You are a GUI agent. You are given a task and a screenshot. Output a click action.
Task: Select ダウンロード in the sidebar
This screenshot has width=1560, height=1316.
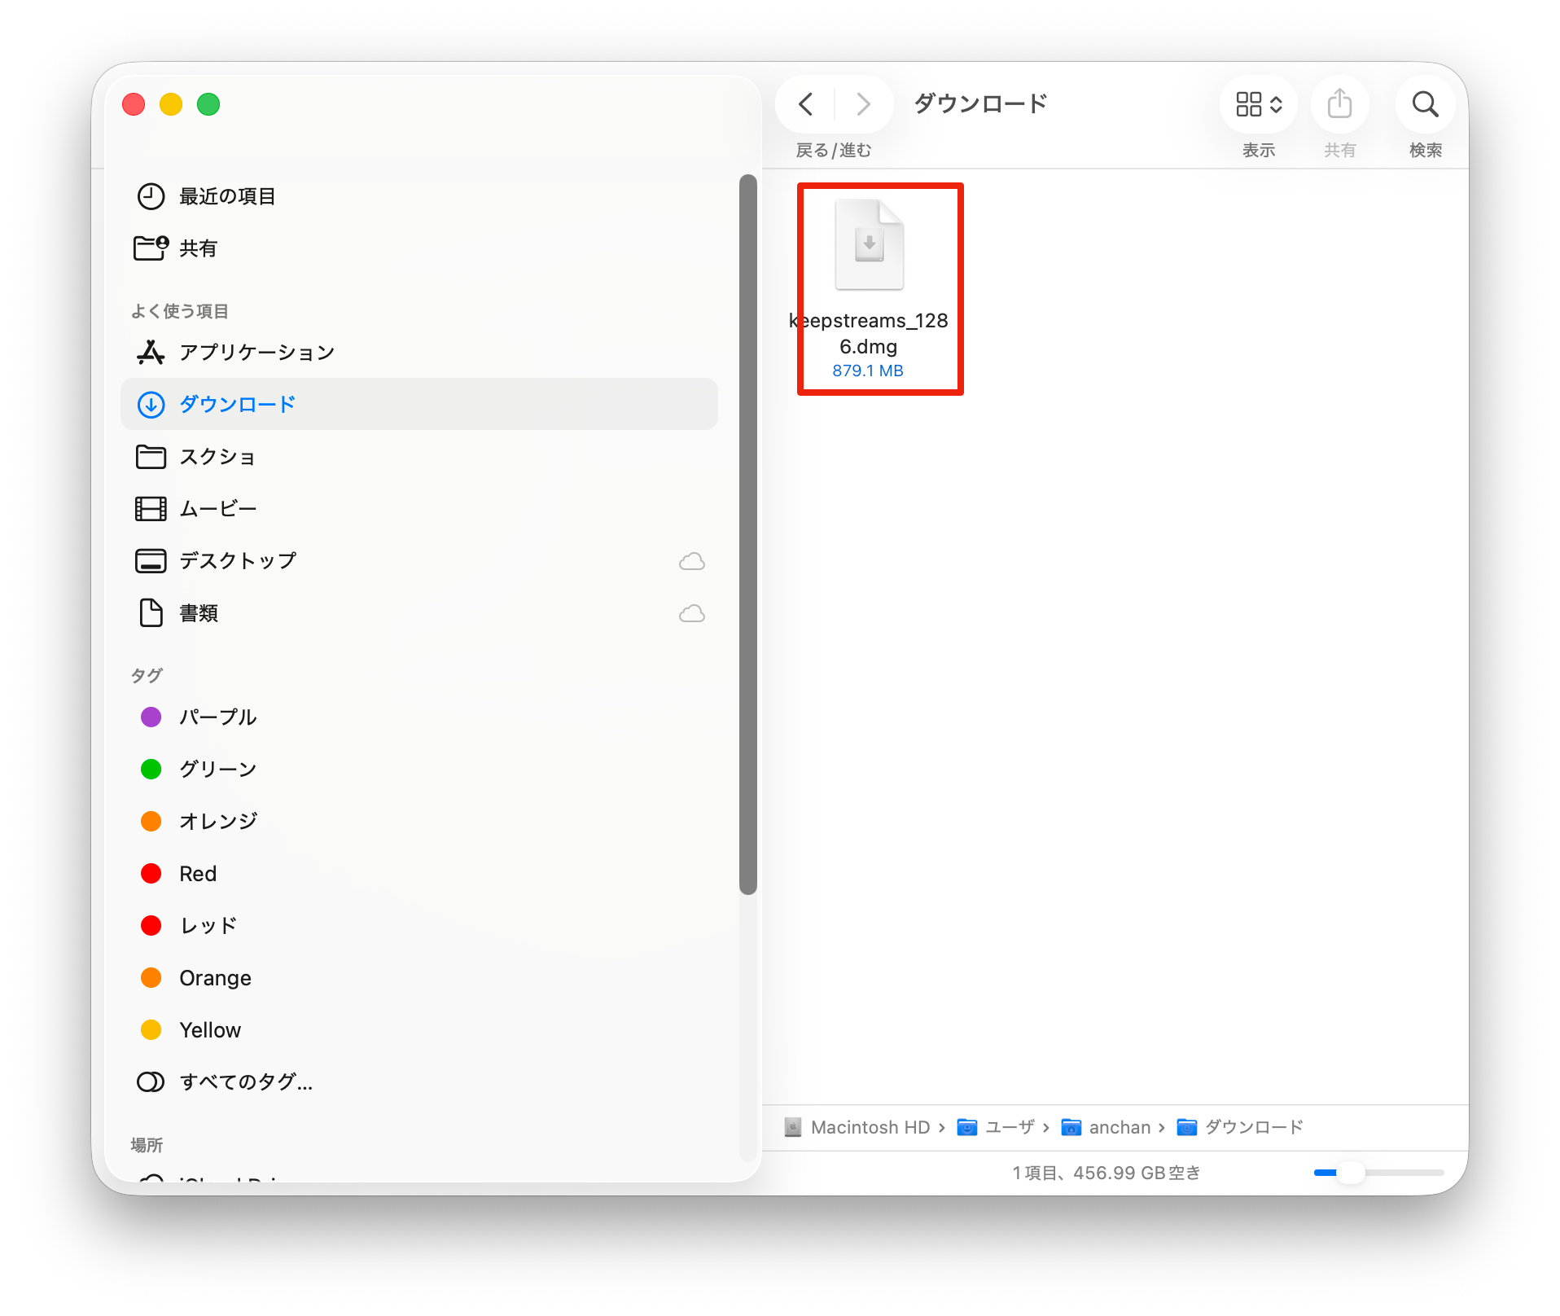[237, 405]
